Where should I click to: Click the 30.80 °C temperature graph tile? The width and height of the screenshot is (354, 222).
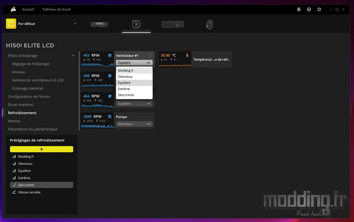pos(175,59)
